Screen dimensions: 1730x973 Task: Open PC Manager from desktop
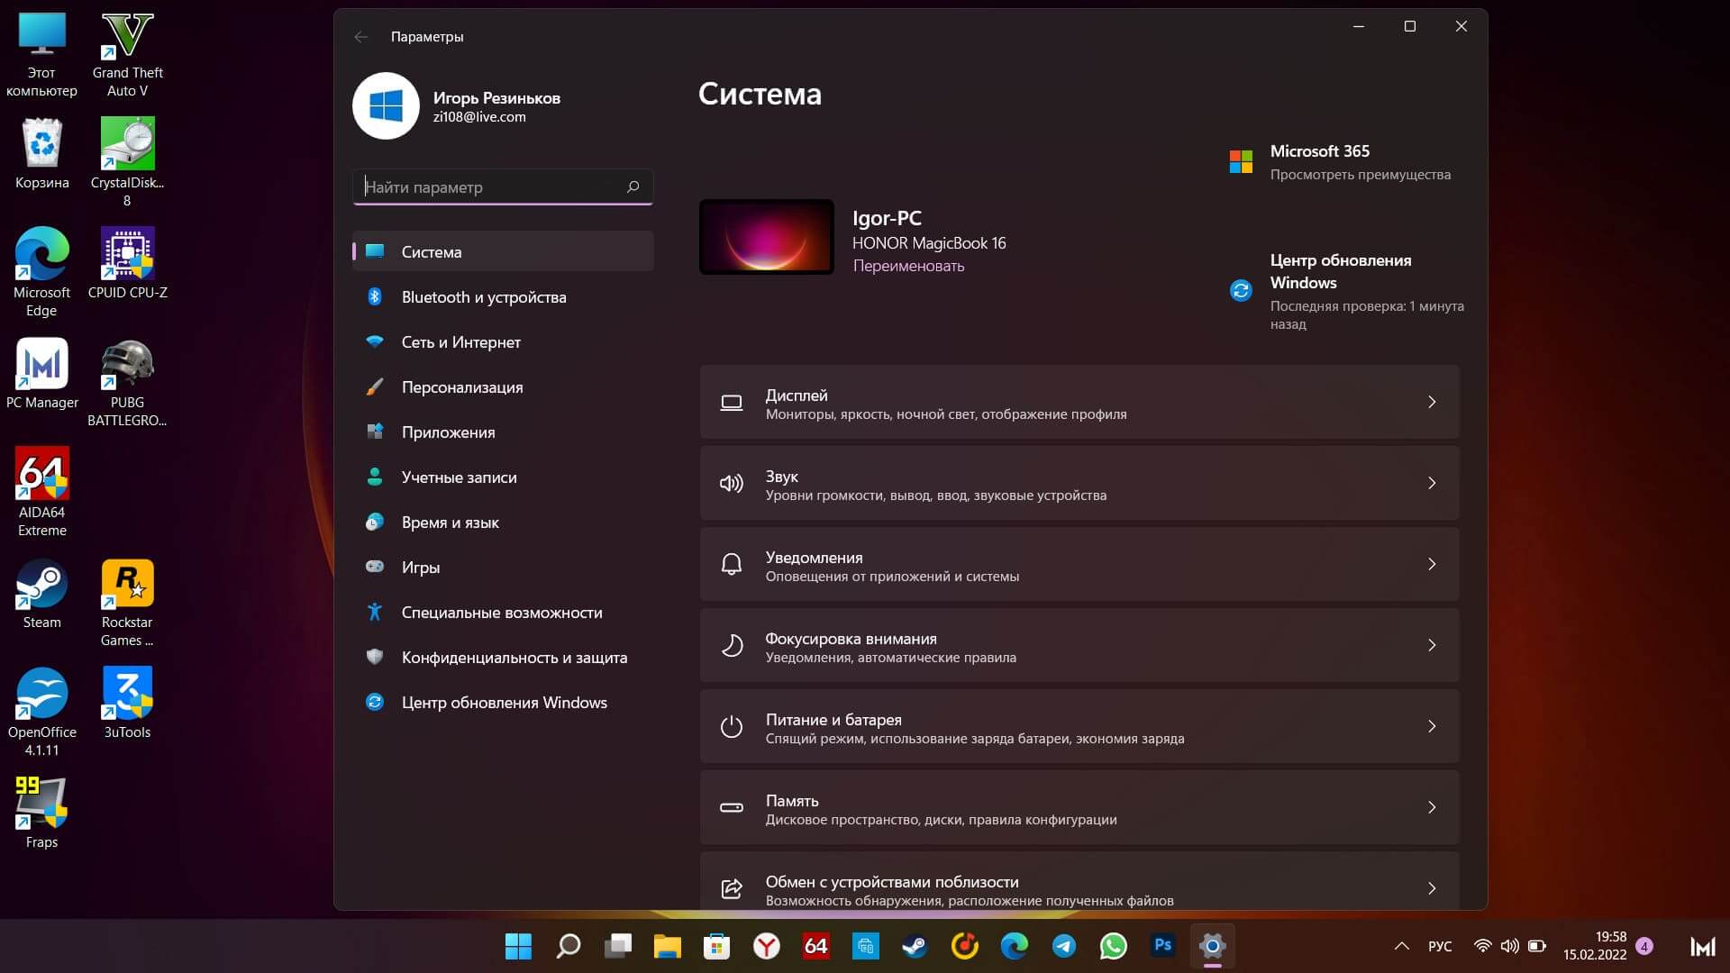pyautogui.click(x=41, y=372)
